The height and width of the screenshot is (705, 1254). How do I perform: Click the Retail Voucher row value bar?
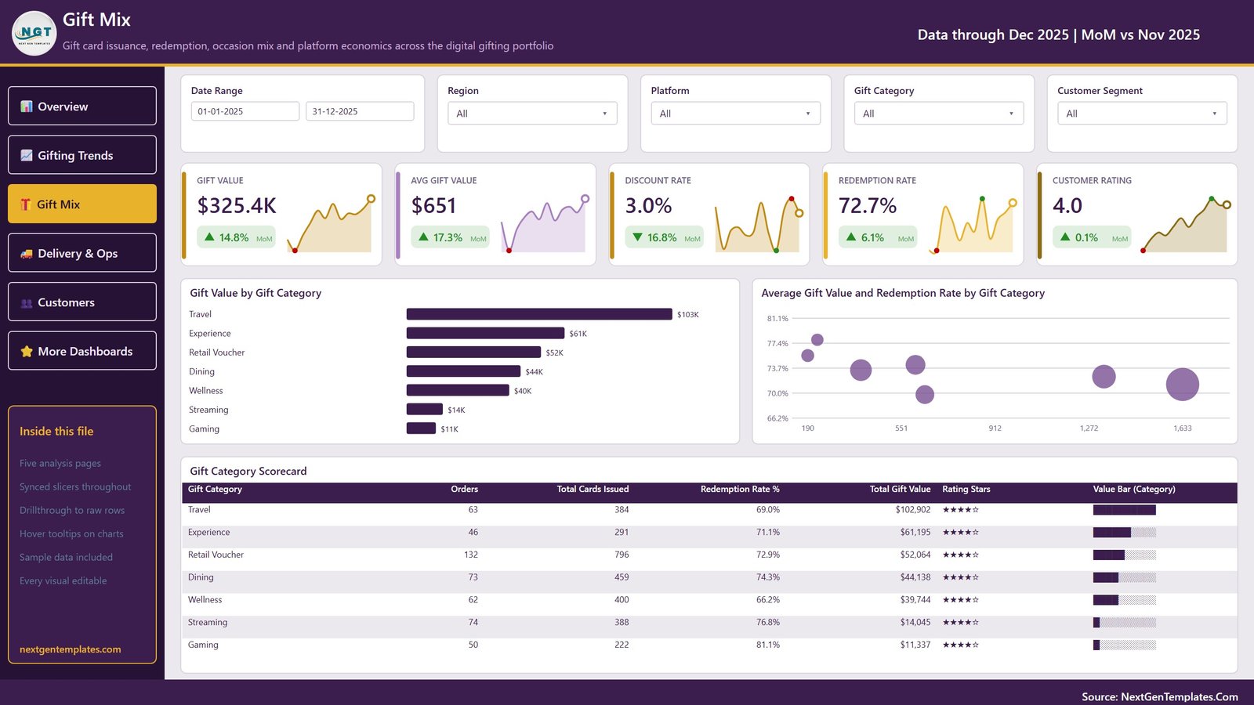1125,555
